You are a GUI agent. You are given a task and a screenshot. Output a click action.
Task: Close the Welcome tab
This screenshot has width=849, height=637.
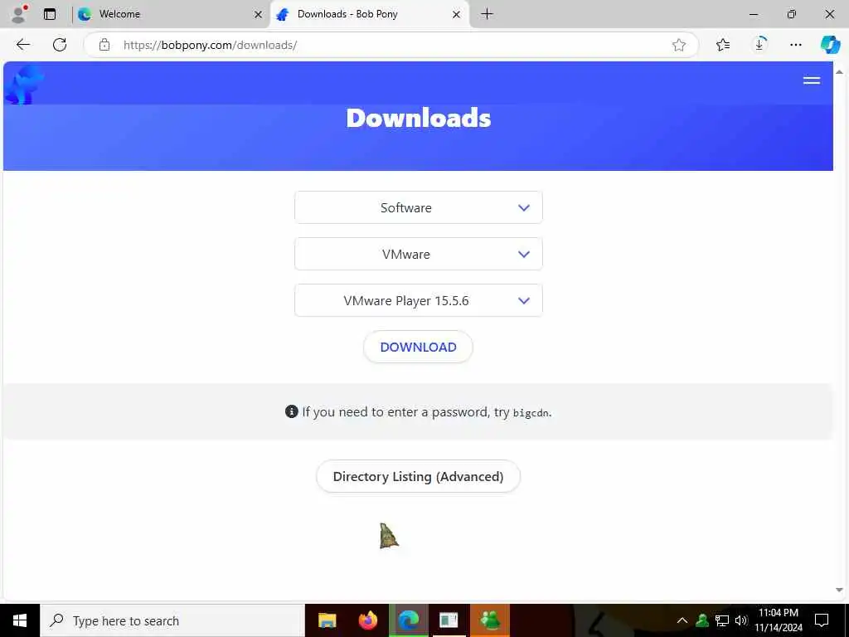point(259,15)
